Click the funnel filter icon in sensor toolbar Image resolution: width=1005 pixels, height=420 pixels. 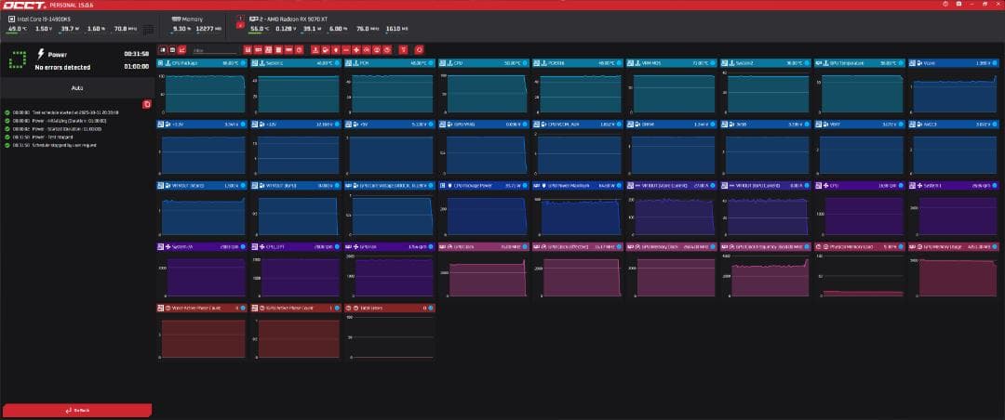402,49
